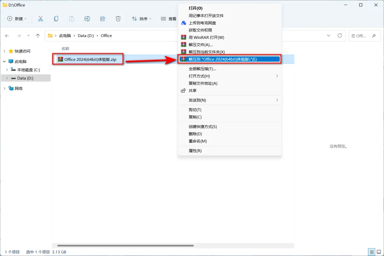Viewport: 384px width, 256px height.
Task: Go forward with the forward arrow
Action: point(19,36)
